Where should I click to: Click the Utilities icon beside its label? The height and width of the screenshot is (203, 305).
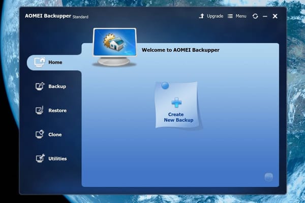[40, 158]
